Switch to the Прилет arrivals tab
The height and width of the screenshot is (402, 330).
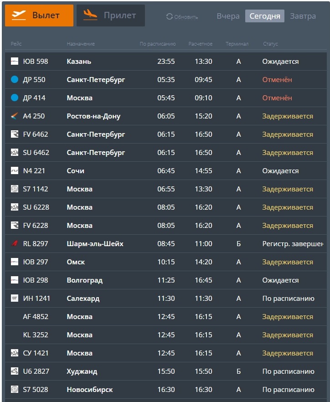tap(111, 15)
